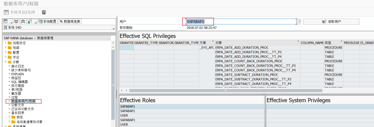Click the layout view icon in the navigation toolbar

(6, 21)
